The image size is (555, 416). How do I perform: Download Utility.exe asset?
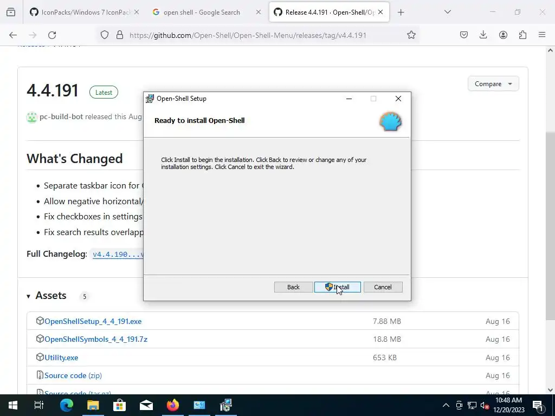(x=61, y=357)
